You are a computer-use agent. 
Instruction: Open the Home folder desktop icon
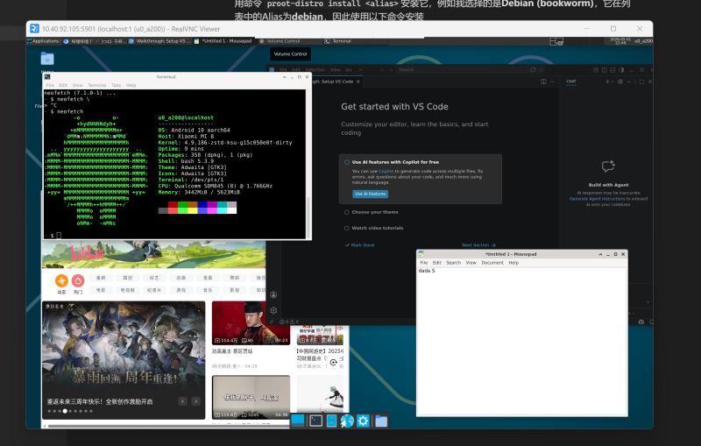(47, 59)
